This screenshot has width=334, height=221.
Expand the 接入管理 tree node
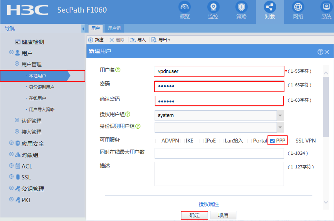17,131
